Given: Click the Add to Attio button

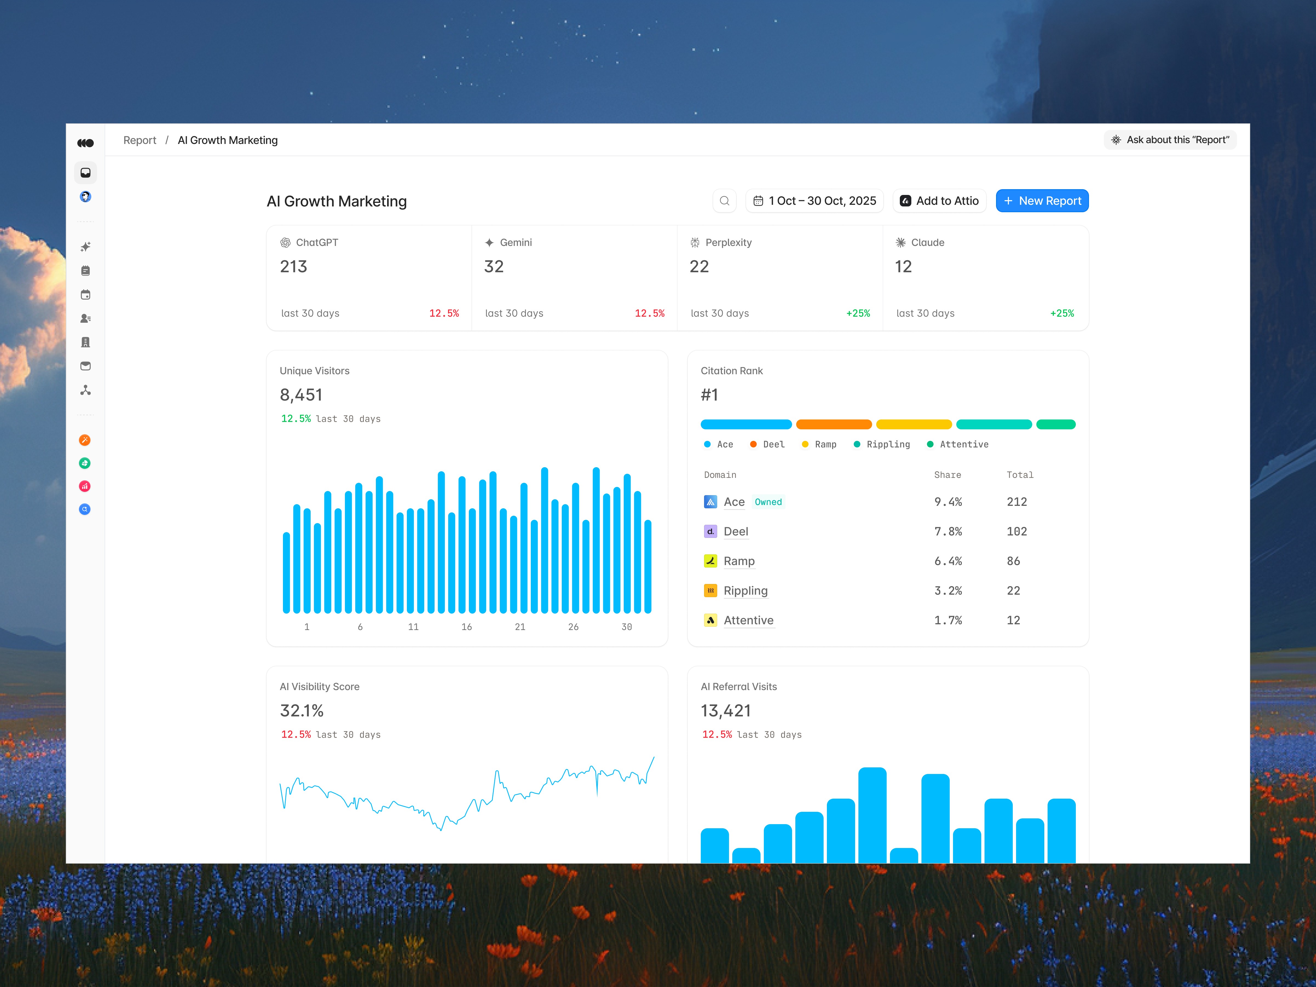Looking at the screenshot, I should pos(939,201).
